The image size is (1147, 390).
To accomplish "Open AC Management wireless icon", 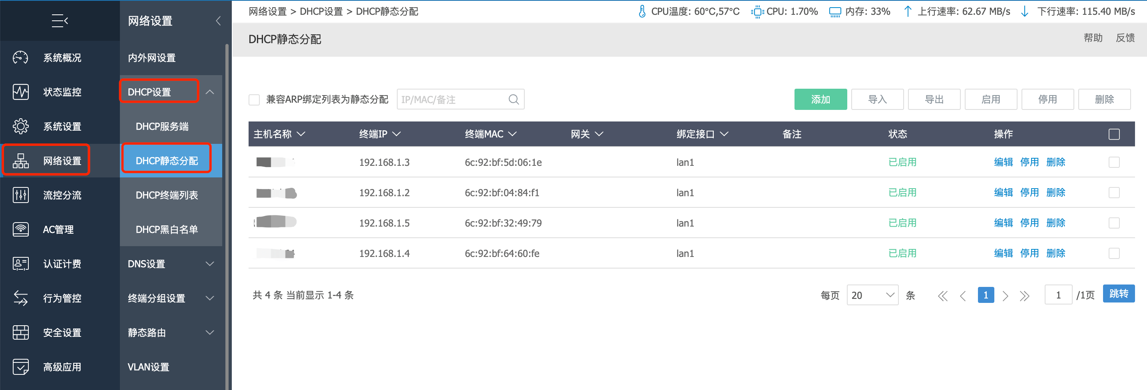I will tap(20, 229).
